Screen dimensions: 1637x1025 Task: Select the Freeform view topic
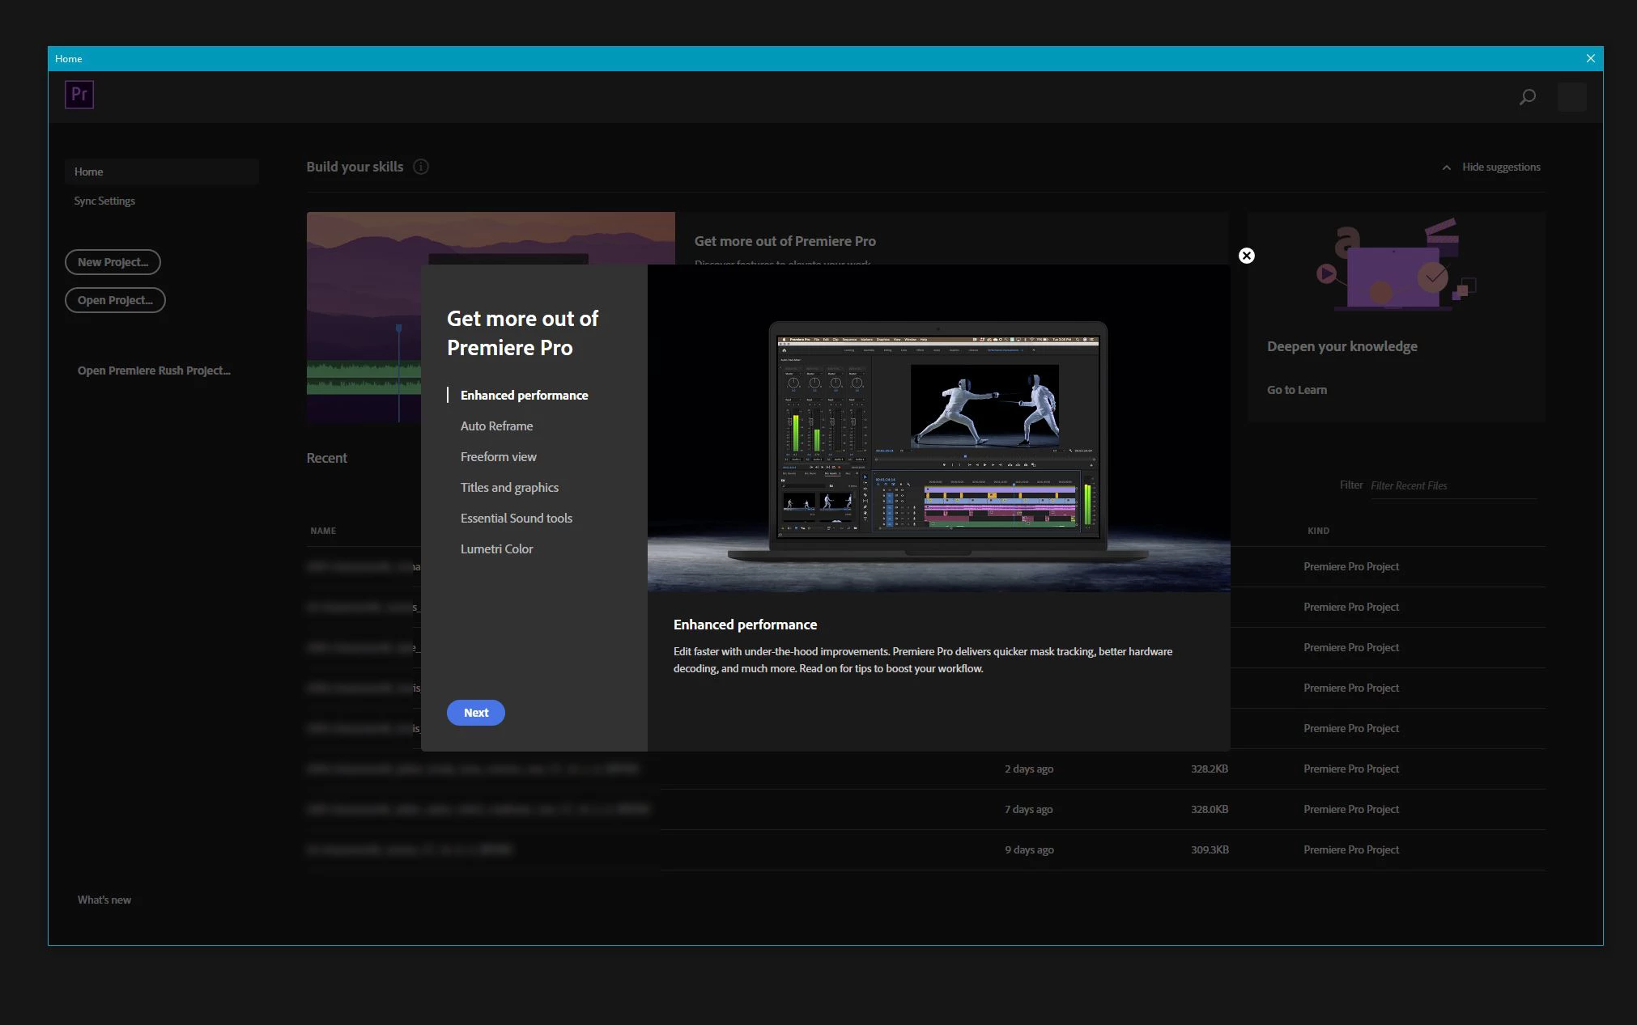(x=498, y=456)
